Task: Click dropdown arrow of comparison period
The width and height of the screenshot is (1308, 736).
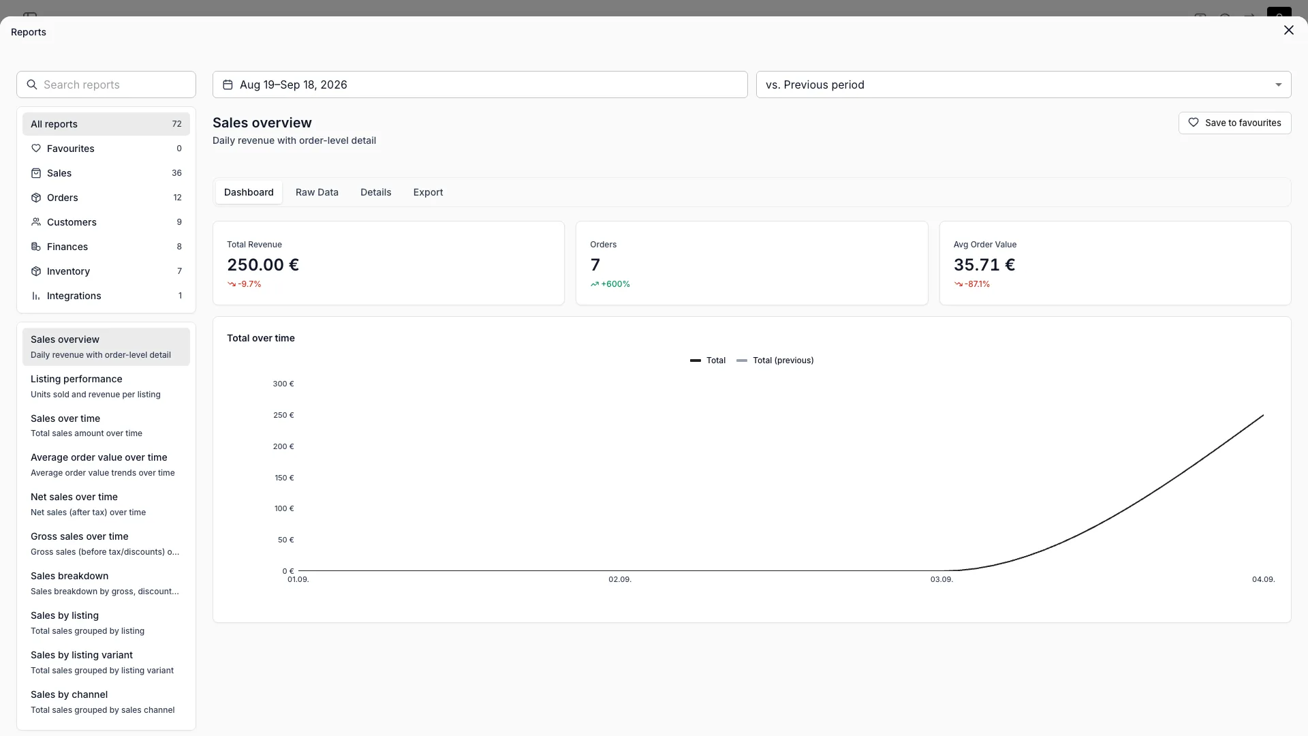Action: click(x=1278, y=85)
